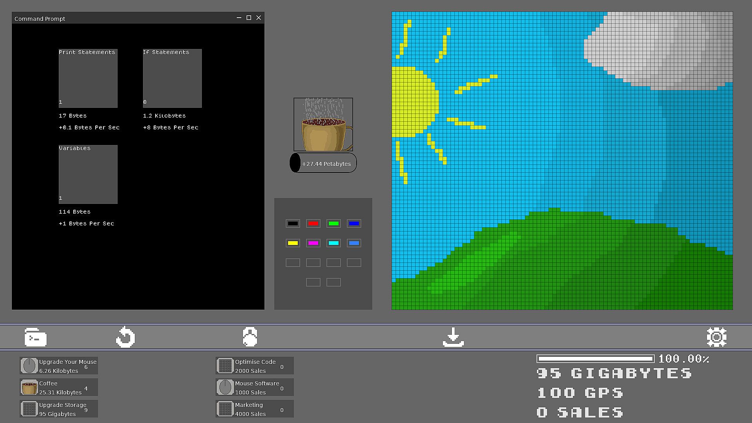Click the "1.2 Kilobytes" value

pyautogui.click(x=164, y=116)
